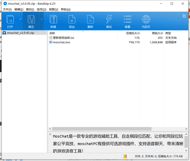Click the horizontal scrollbar left arrow
The image size is (190, 161).
[x=50, y=129]
